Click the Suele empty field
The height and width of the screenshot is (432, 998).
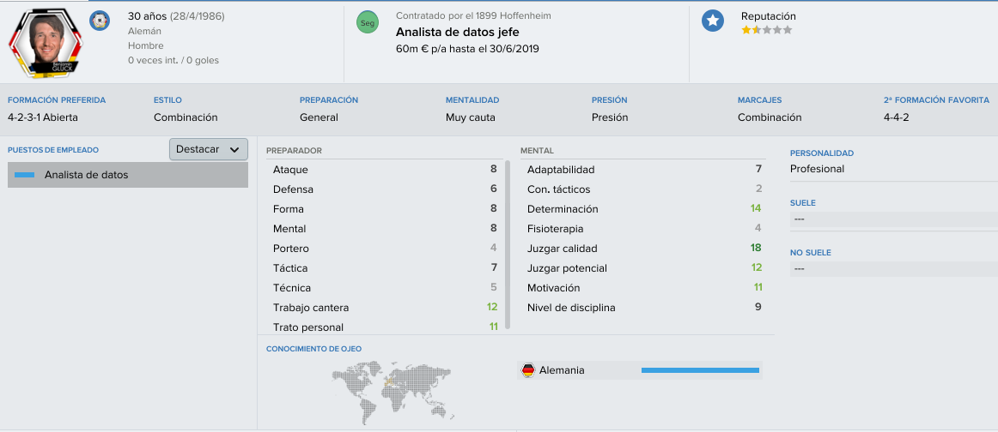[x=893, y=219]
